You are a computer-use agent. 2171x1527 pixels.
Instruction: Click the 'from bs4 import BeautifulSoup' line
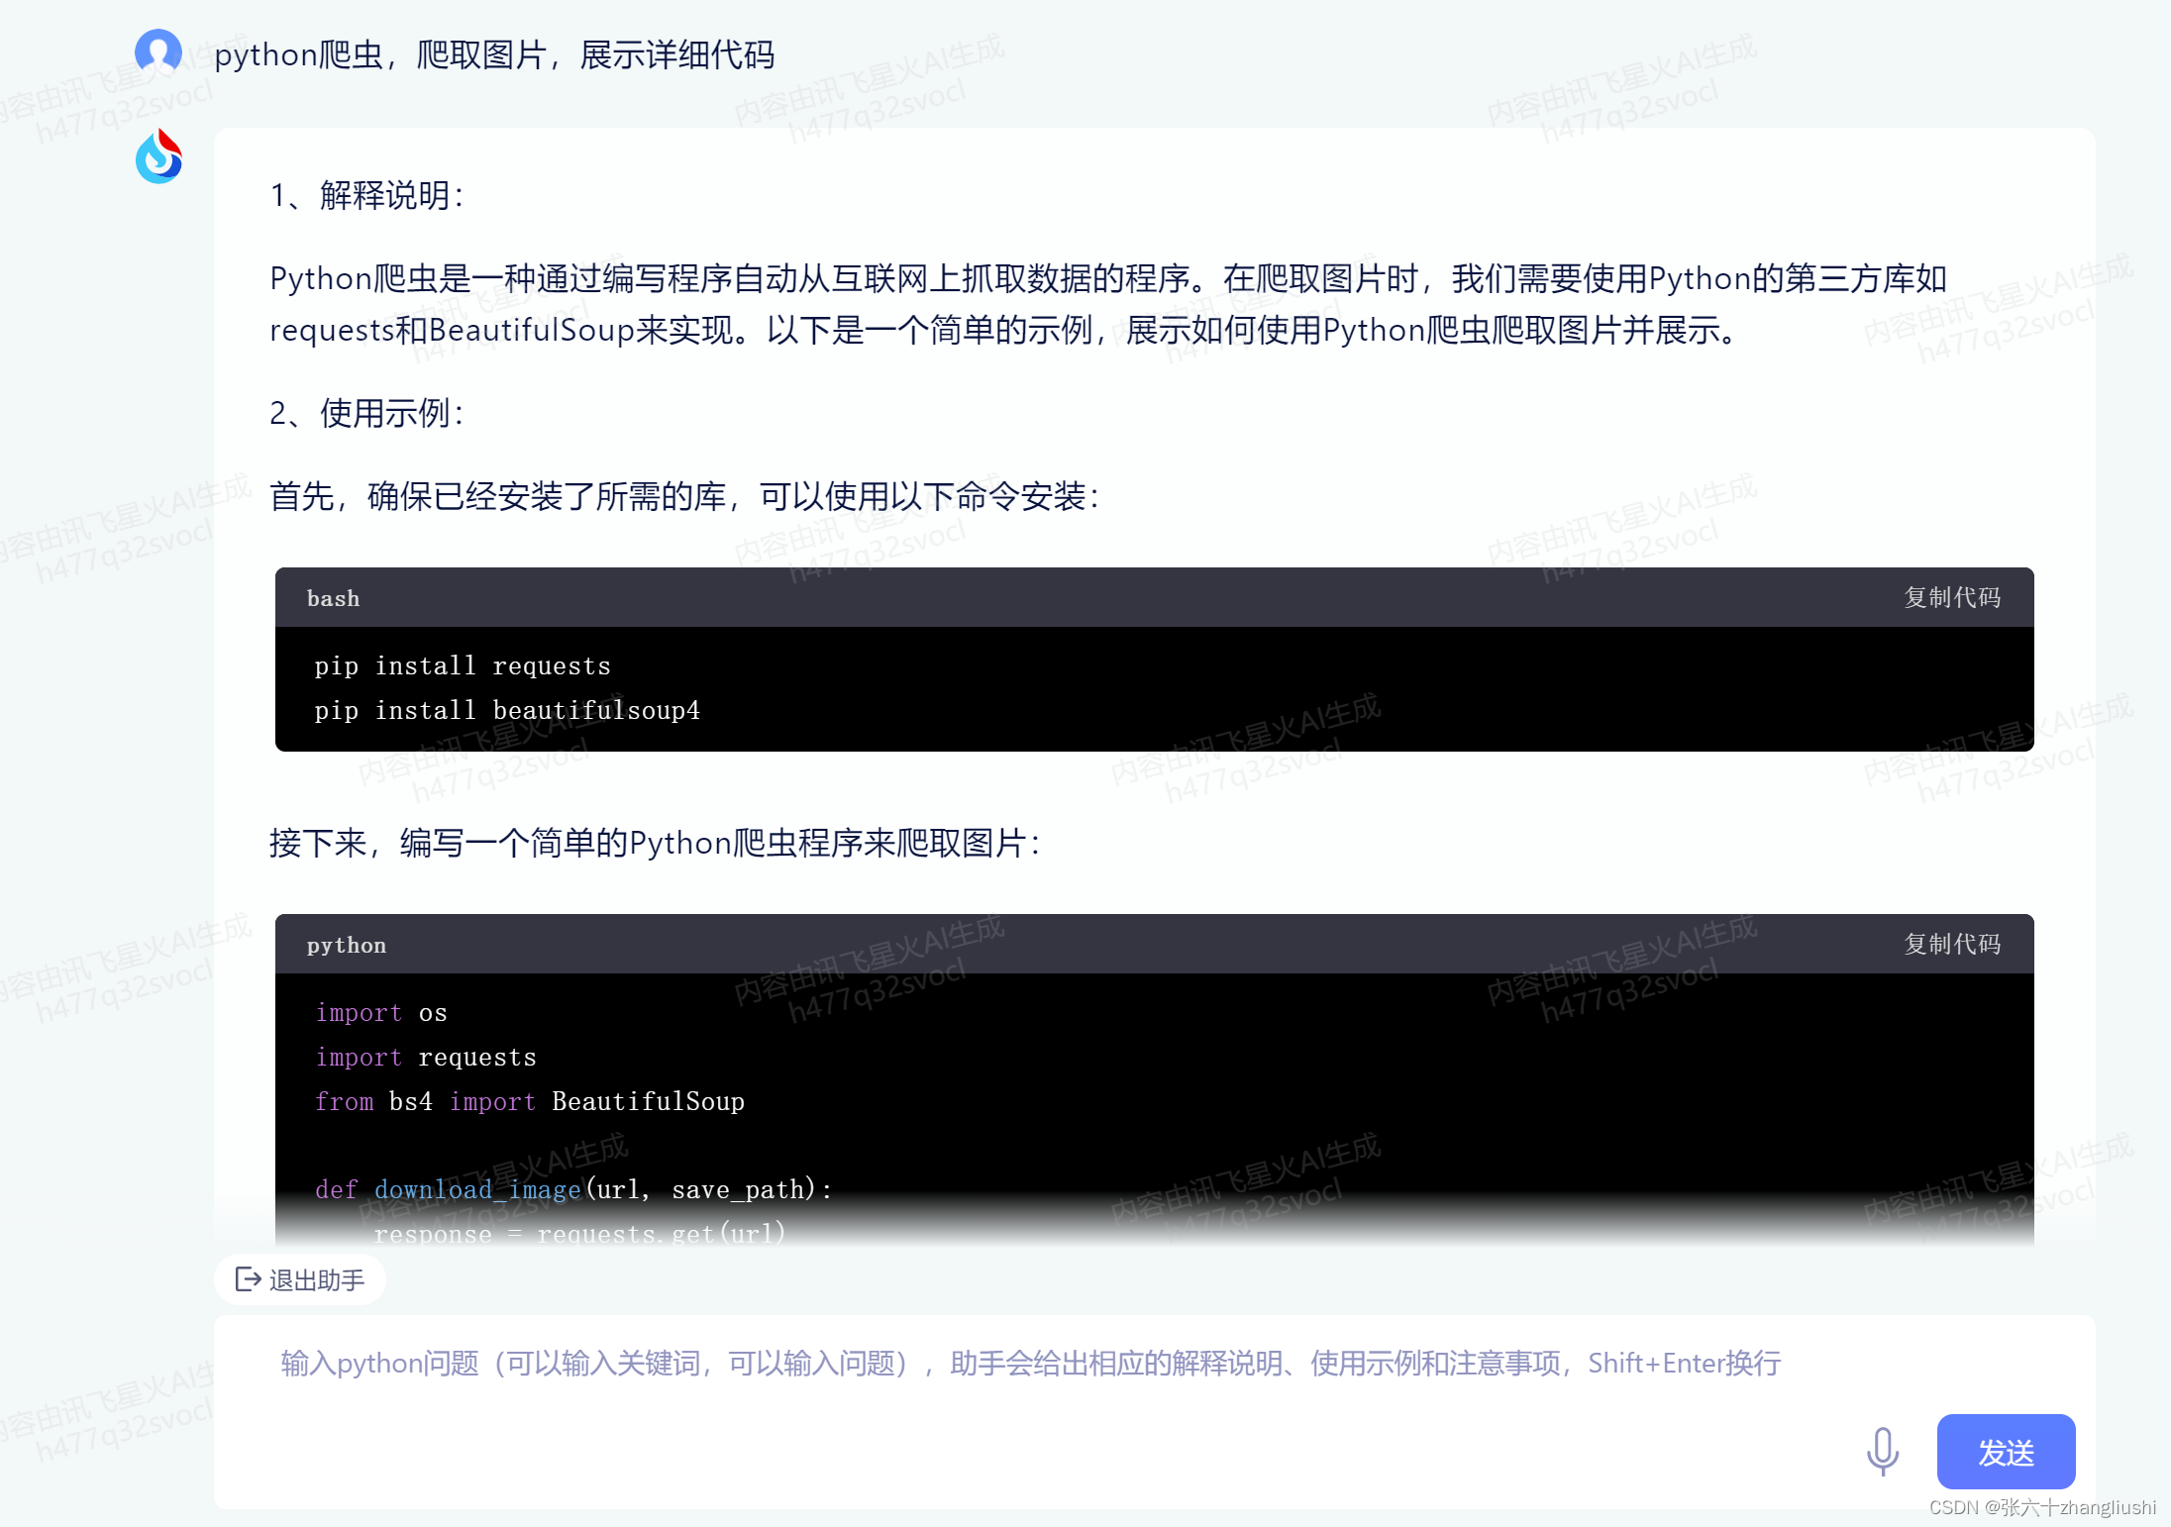click(530, 1101)
